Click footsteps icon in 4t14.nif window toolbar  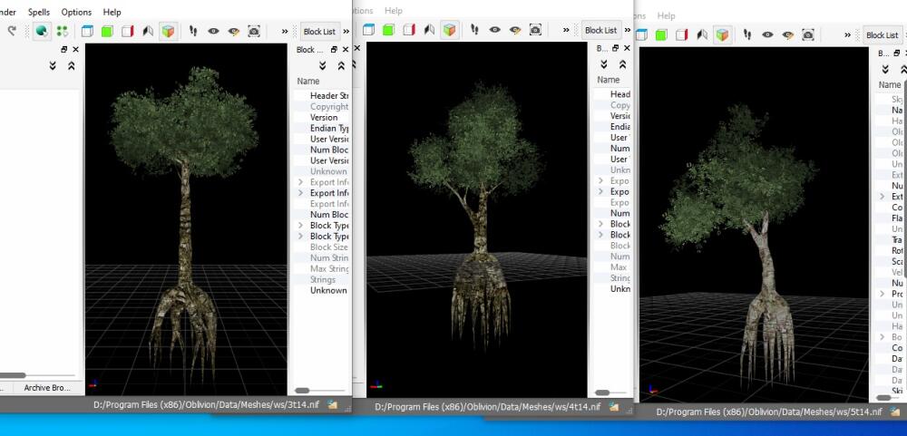(474, 30)
